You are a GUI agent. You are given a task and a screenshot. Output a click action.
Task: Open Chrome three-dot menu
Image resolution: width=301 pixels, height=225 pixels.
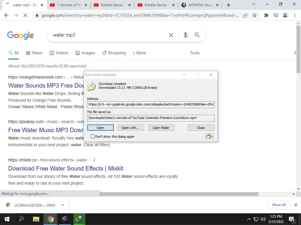(x=295, y=15)
